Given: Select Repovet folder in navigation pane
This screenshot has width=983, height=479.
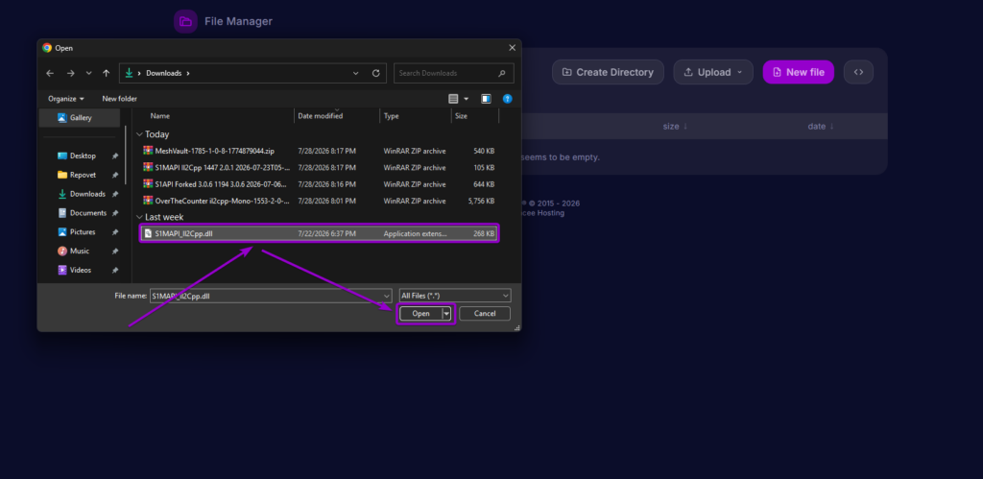Looking at the screenshot, I should coord(83,175).
